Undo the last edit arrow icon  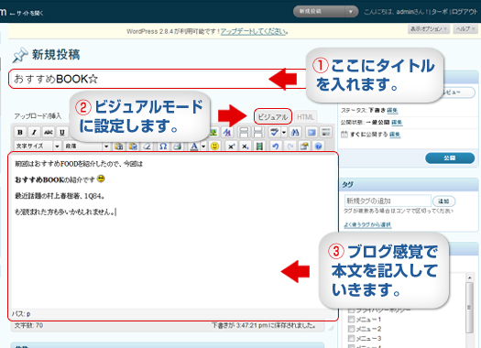click(x=276, y=146)
